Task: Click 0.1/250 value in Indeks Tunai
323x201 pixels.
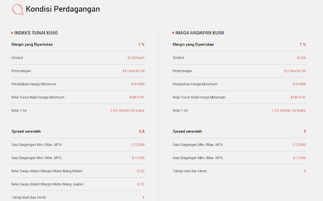Action: (138, 158)
